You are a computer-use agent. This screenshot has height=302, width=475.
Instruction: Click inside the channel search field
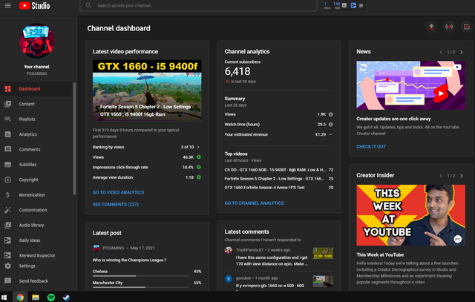tap(198, 5)
